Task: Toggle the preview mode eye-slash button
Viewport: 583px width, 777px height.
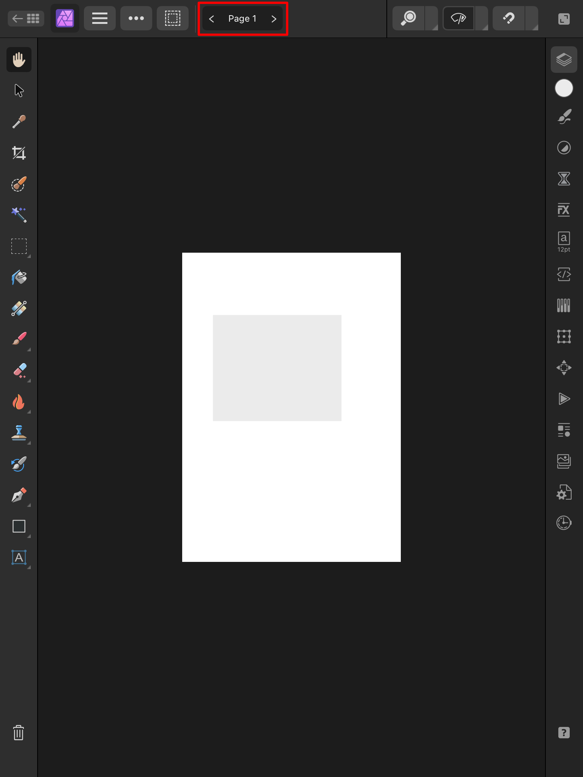Action: tap(459, 18)
